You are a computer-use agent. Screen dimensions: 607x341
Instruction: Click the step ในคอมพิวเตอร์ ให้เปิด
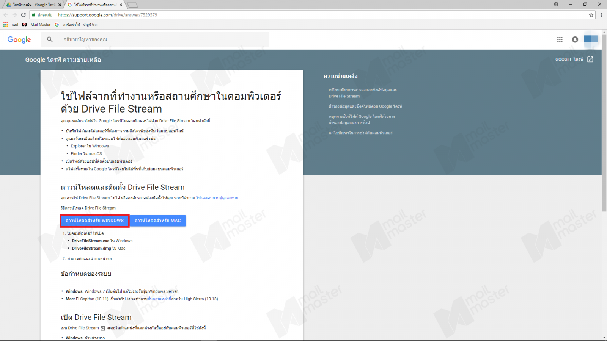click(85, 233)
